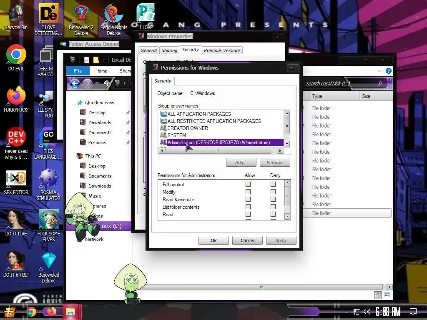The image size is (427, 320).
Task: Open the DO IT LIVE desktop icon
Action: click(16, 222)
